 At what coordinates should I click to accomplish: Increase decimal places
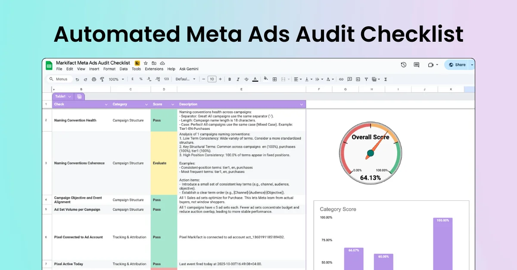(158, 79)
